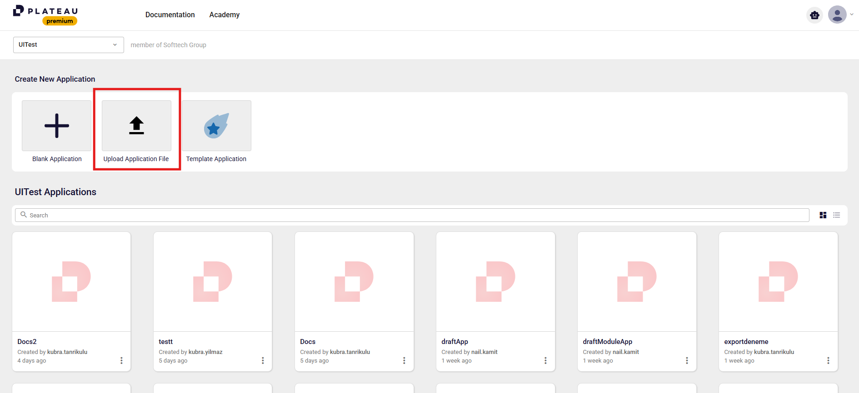The image size is (859, 393).
Task: Go to the Academy menu item
Action: pyautogui.click(x=224, y=15)
